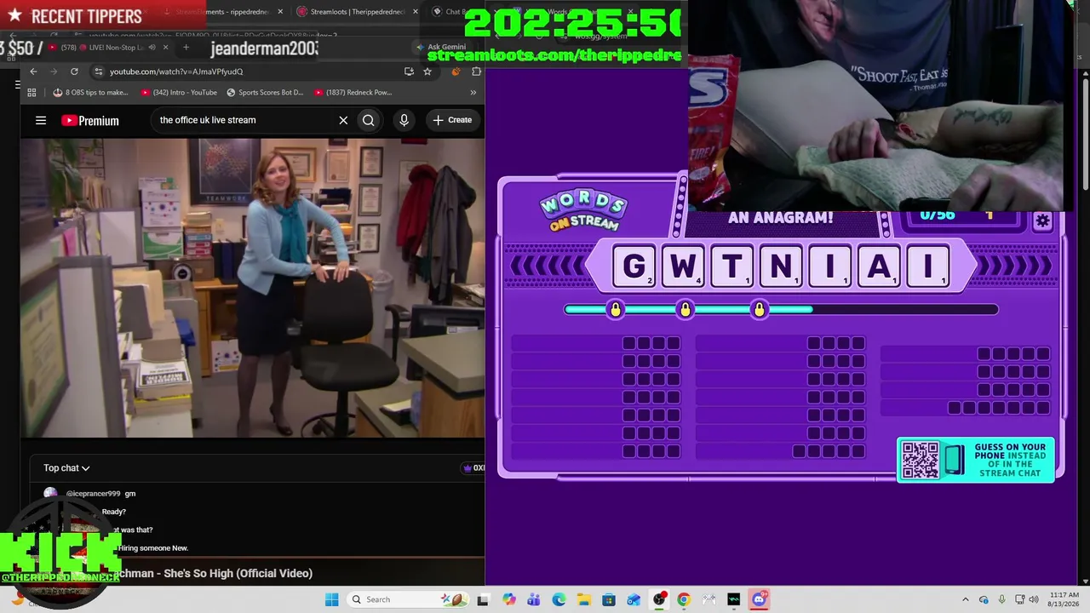Start YouTube voice search with microphone
The height and width of the screenshot is (613, 1090).
coord(404,120)
